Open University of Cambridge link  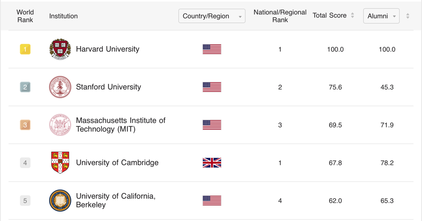(117, 163)
